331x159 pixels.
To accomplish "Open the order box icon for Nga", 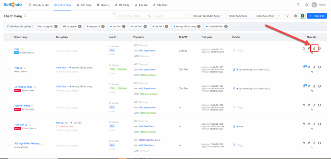I will coord(304,49).
